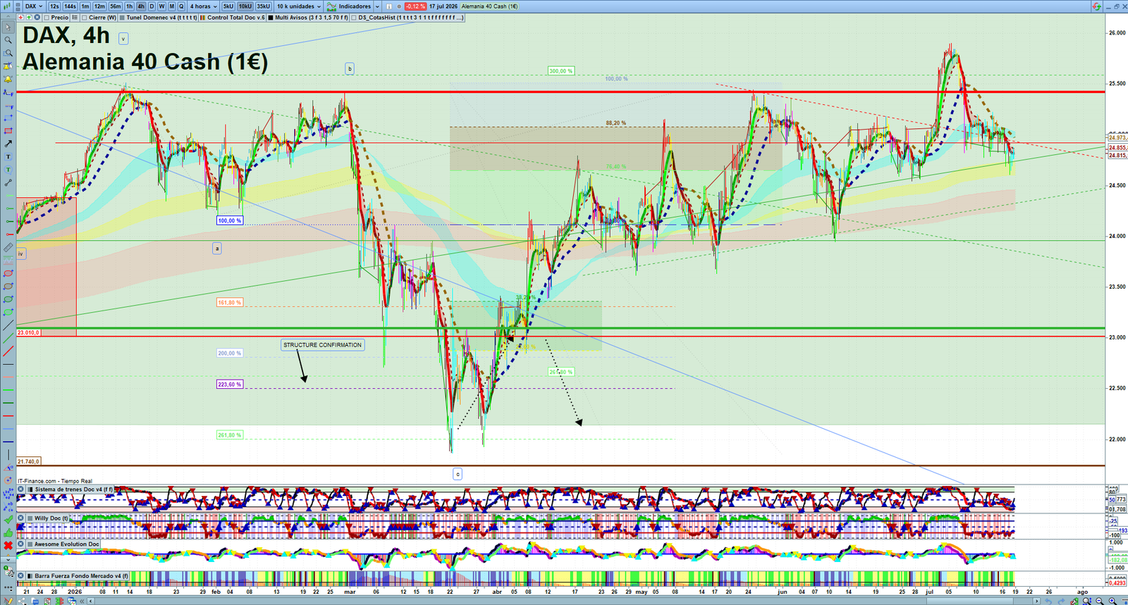The image size is (1128, 605).
Task: Open the v wave label dropdown near title
Action: click(x=123, y=39)
